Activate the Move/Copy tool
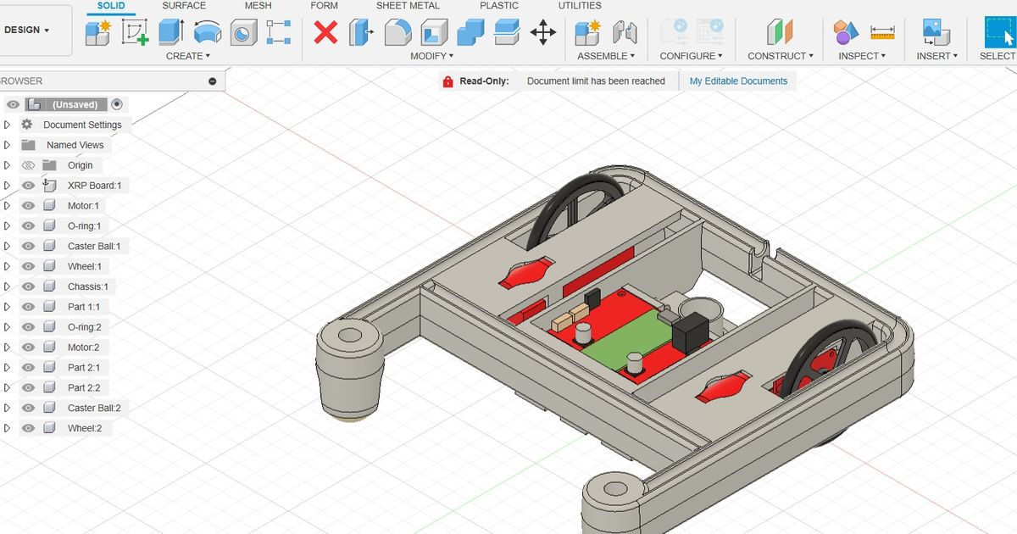The height and width of the screenshot is (534, 1017). coord(542,34)
